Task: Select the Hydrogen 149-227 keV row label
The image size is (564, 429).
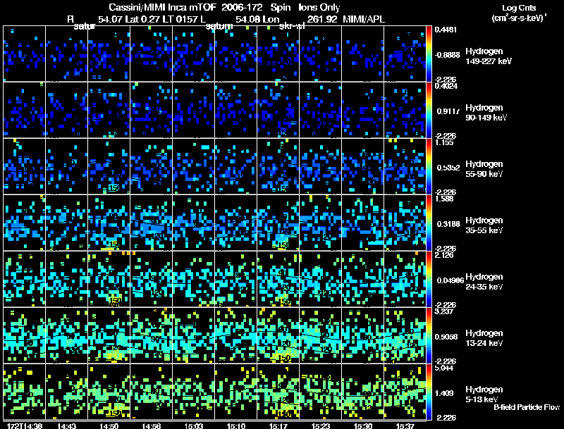Action: coord(487,56)
